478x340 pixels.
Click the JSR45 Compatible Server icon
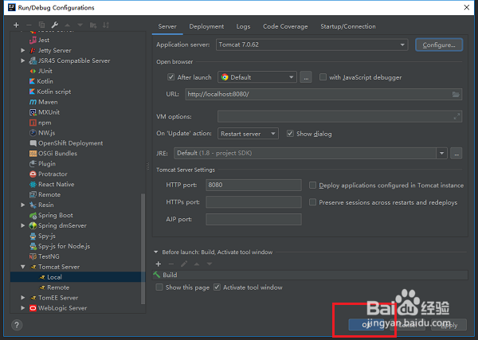pos(33,61)
